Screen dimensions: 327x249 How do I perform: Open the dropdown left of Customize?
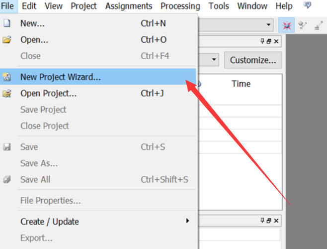[x=214, y=60]
